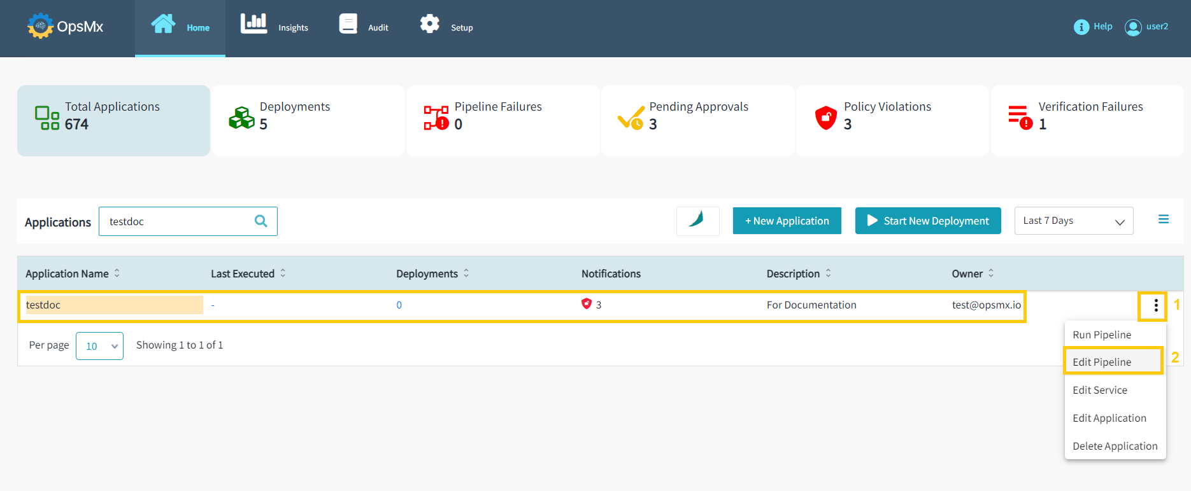Click the user2 profile icon
The width and height of the screenshot is (1191, 491).
tap(1133, 27)
